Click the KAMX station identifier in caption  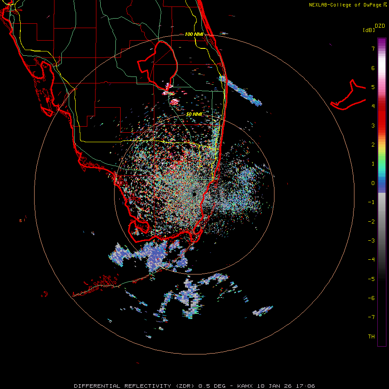tap(246, 386)
